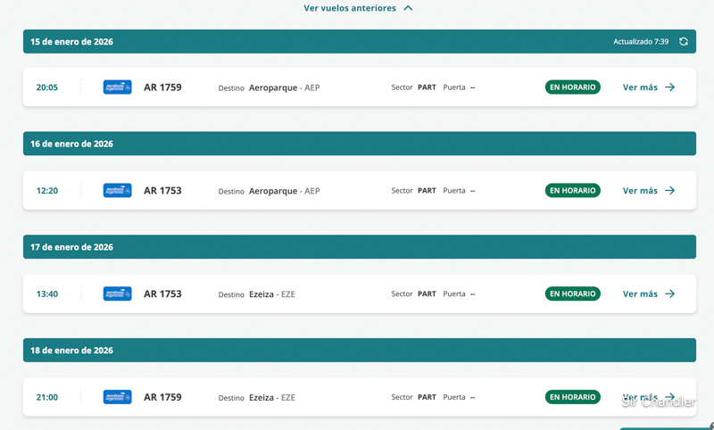Select the 18 de enero de 2026 header
Screen dimensions: 714x430
pyautogui.click(x=71, y=351)
